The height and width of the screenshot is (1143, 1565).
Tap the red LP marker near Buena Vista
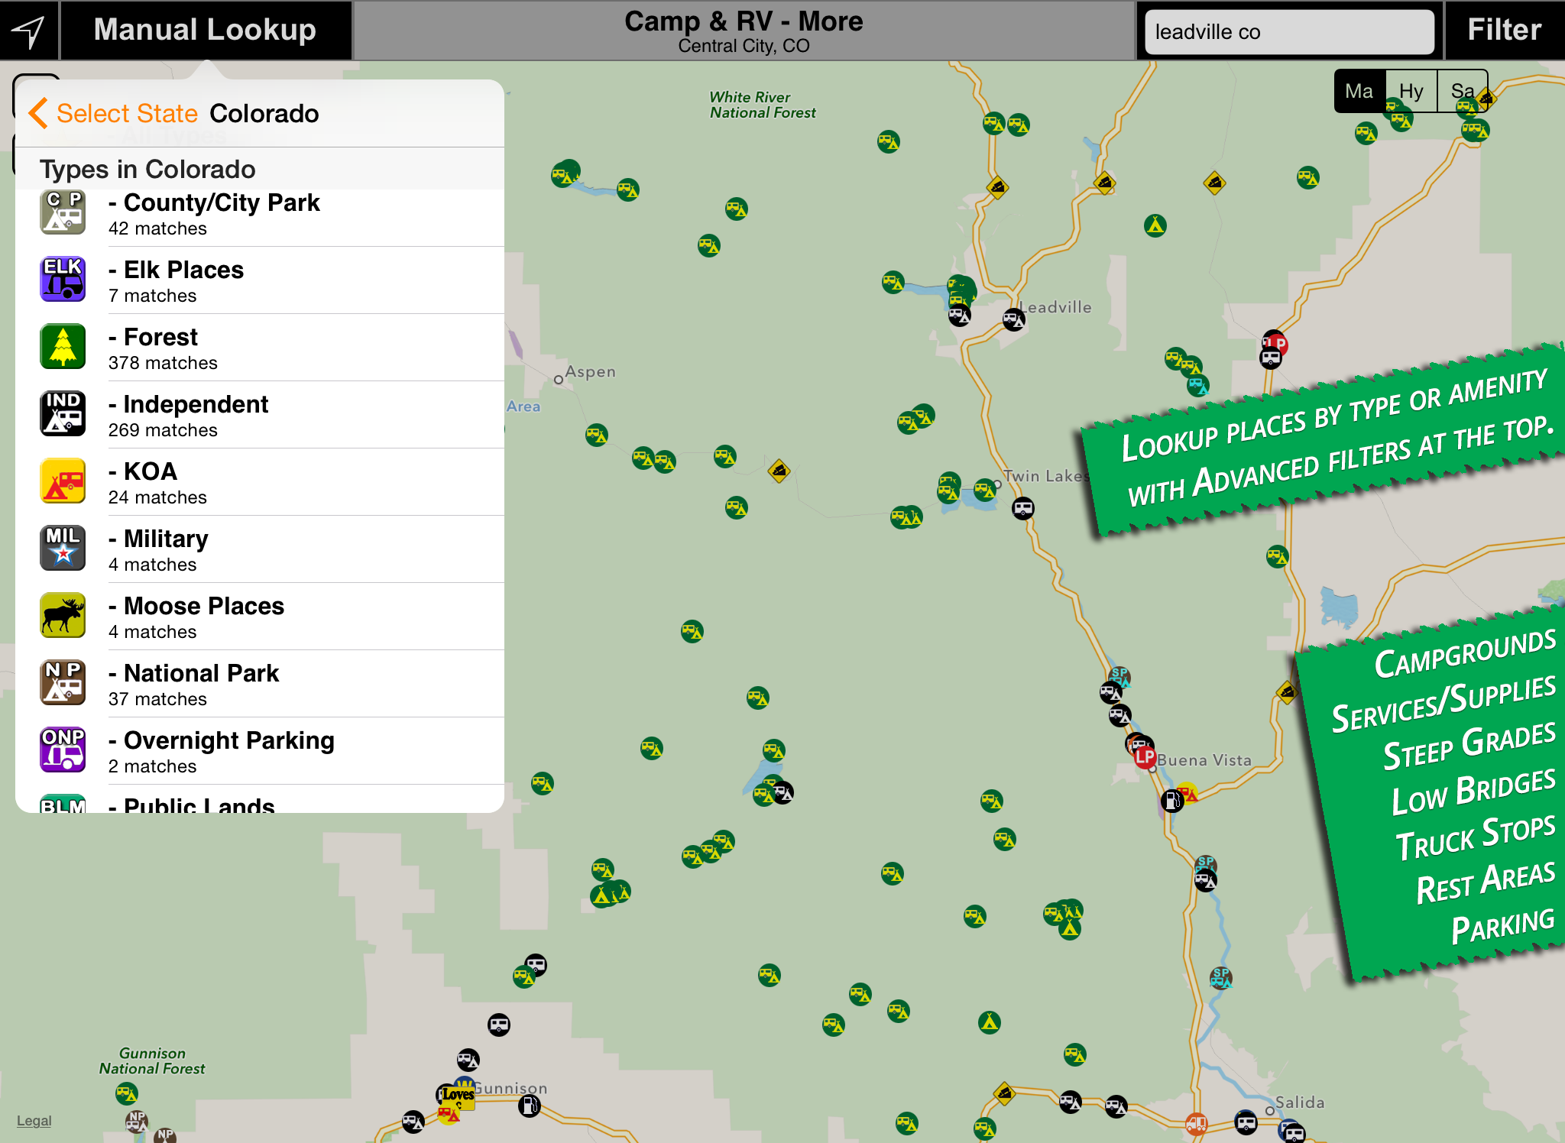click(1145, 757)
